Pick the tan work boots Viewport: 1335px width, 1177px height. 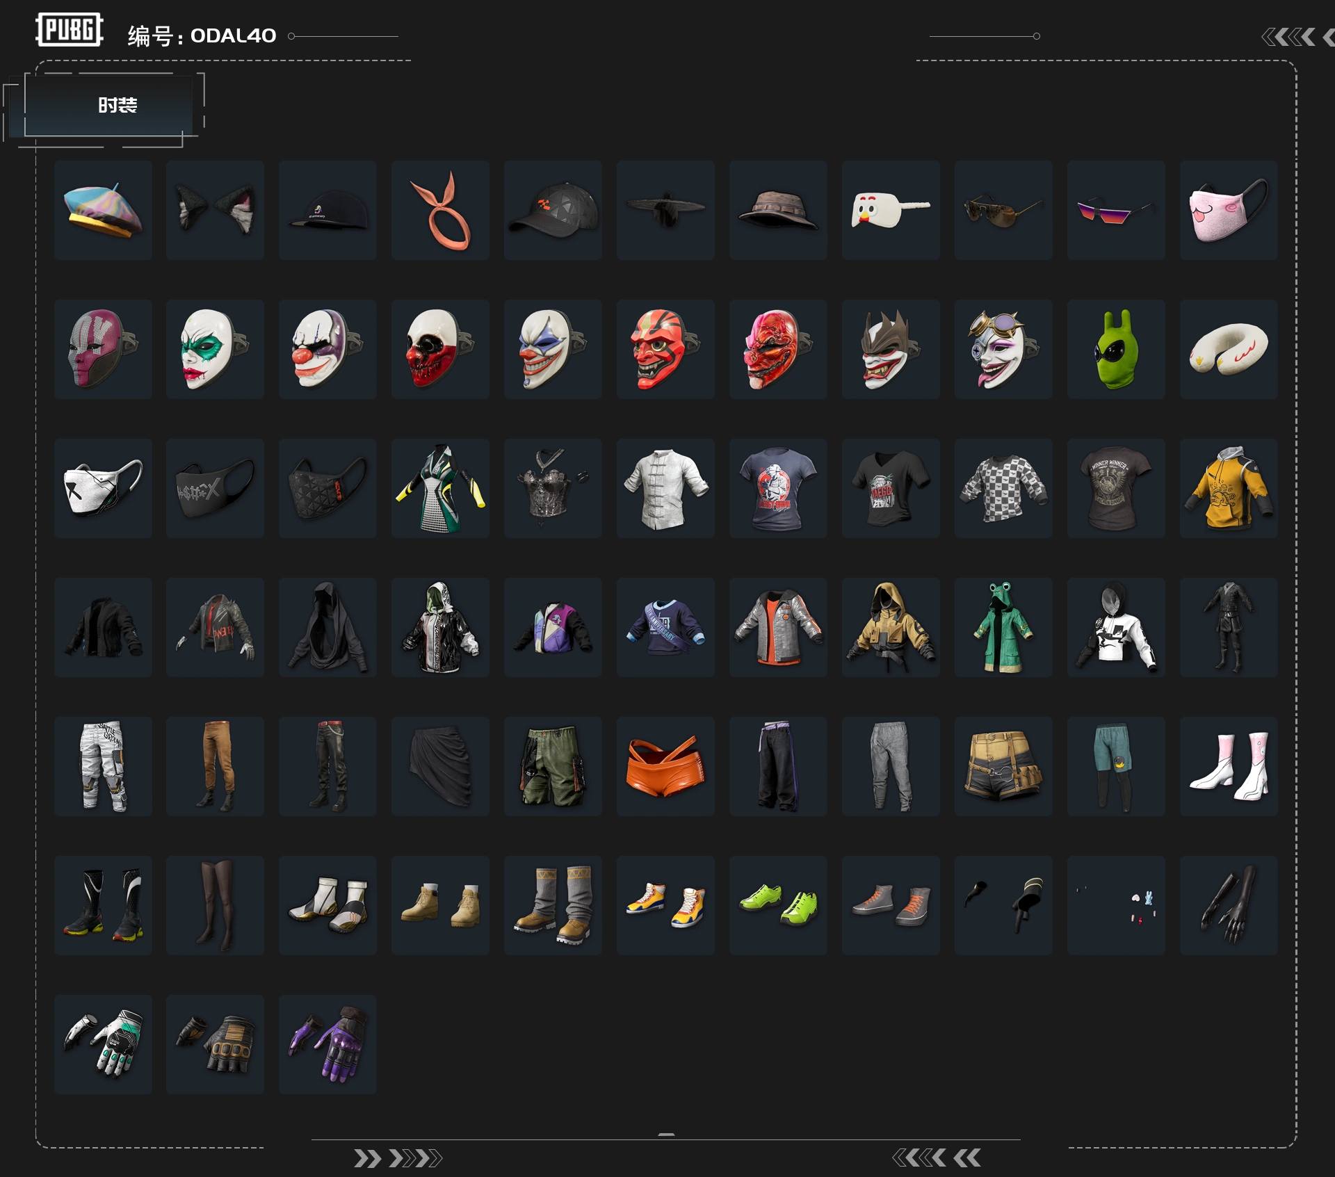click(440, 905)
